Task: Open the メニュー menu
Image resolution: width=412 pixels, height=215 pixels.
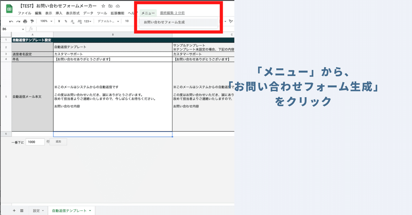Action: pos(148,13)
